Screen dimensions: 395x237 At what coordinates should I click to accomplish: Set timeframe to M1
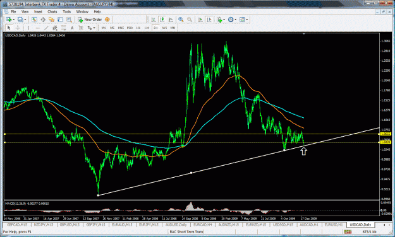[x=104, y=28]
